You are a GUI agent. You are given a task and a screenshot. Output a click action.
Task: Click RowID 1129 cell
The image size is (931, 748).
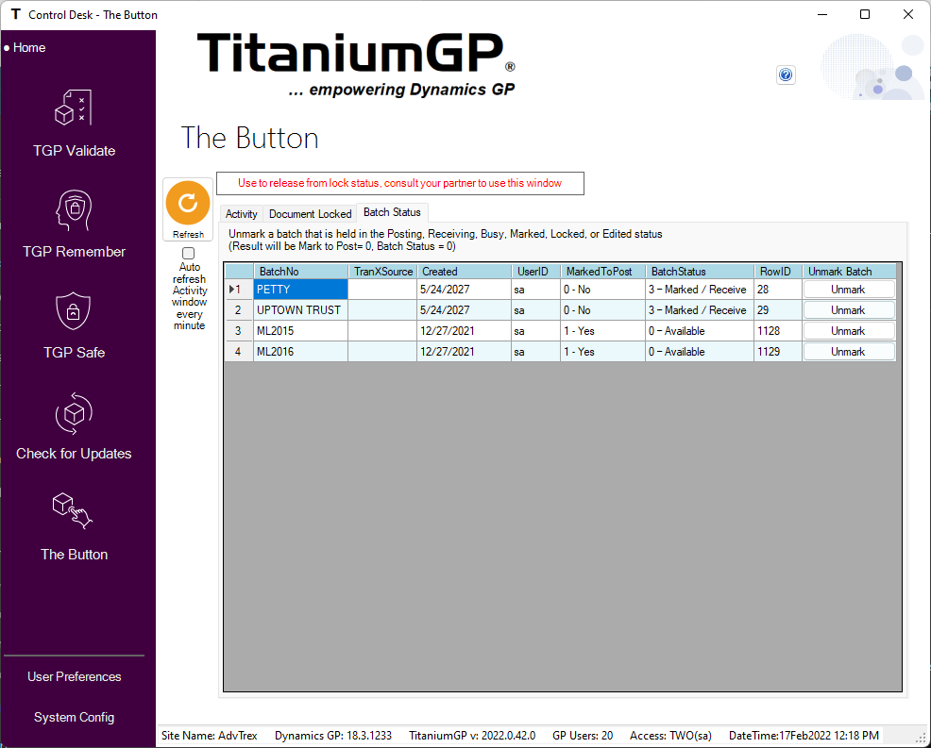[778, 352]
